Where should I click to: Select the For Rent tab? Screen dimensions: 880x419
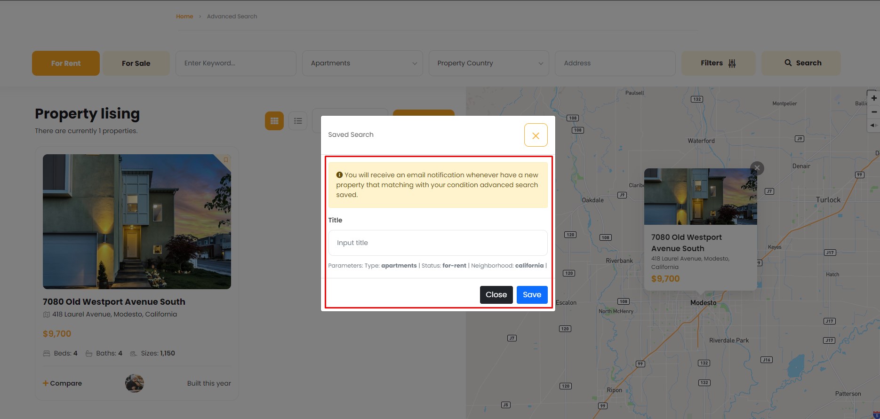(66, 63)
